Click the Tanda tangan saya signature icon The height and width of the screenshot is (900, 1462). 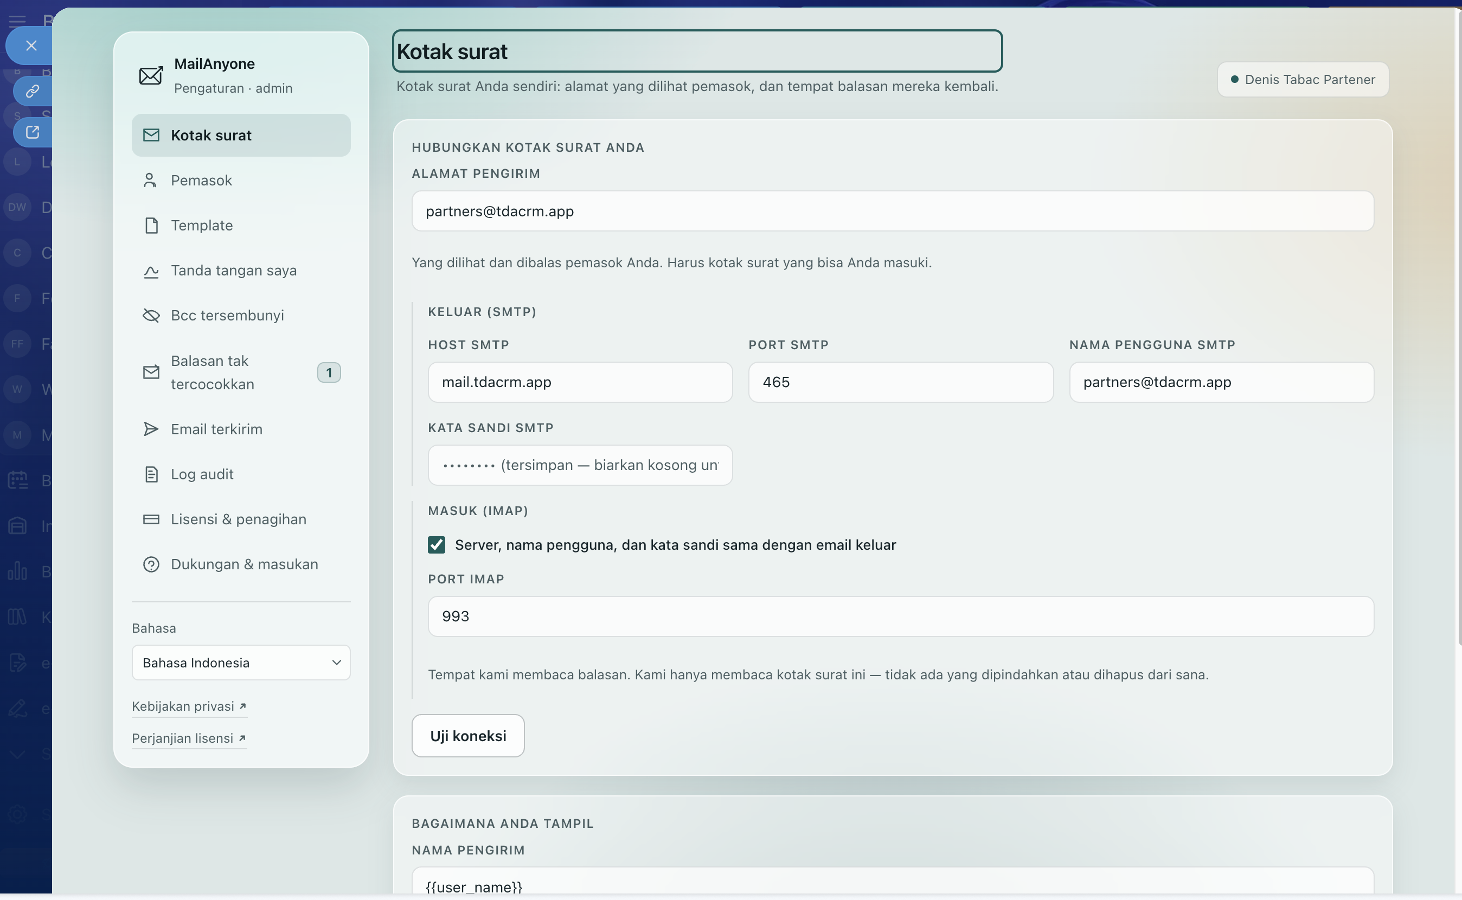151,271
